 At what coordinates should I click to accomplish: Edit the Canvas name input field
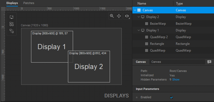pos(177,62)
